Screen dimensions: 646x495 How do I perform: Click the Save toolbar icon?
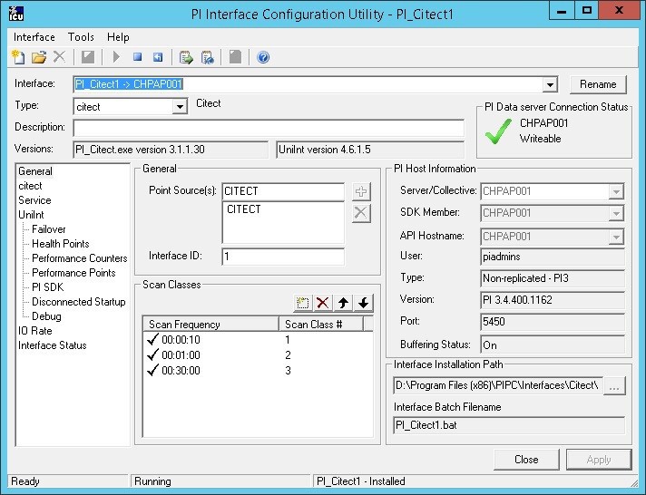[x=88, y=57]
